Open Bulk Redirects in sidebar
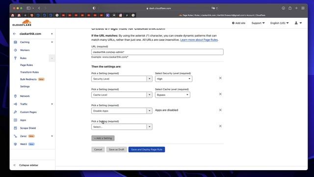Image resolution: width=314 pixels, height=177 pixels. (28, 79)
